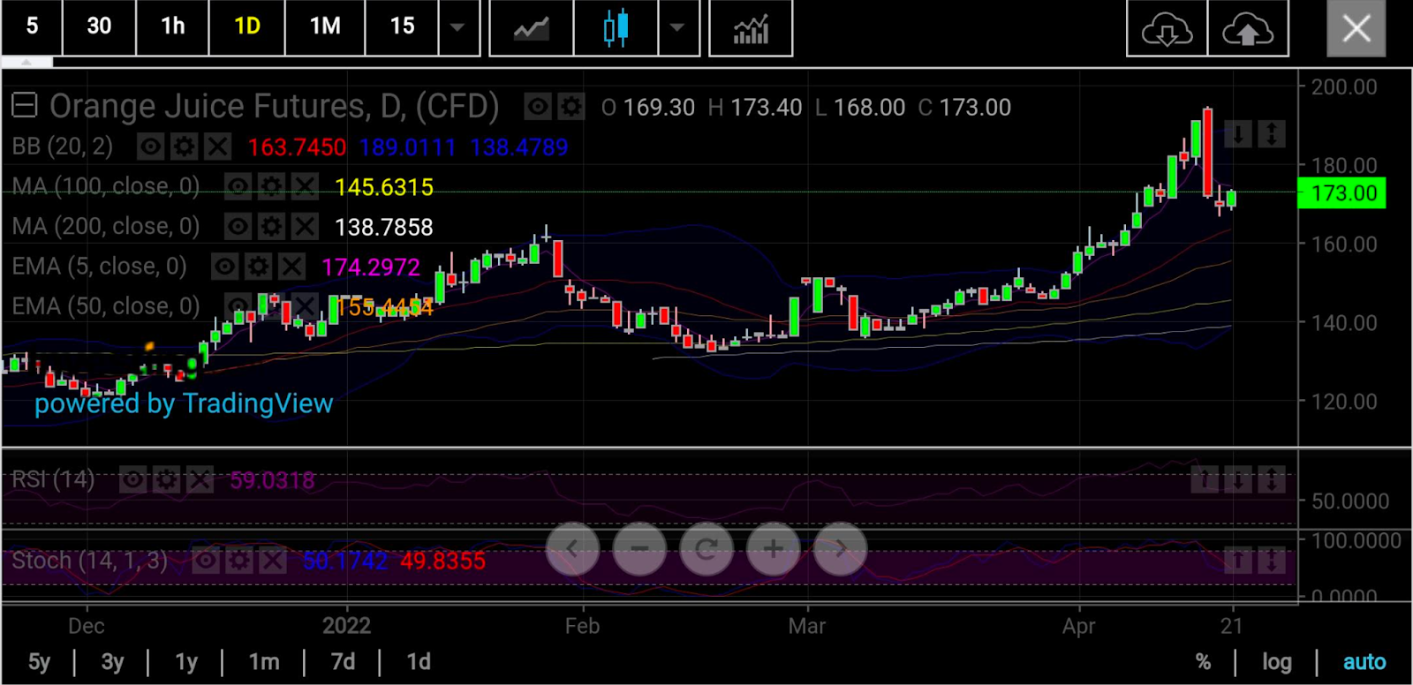Remove the Stoch (14, 1, 3) indicator
The width and height of the screenshot is (1413, 685).
[273, 560]
